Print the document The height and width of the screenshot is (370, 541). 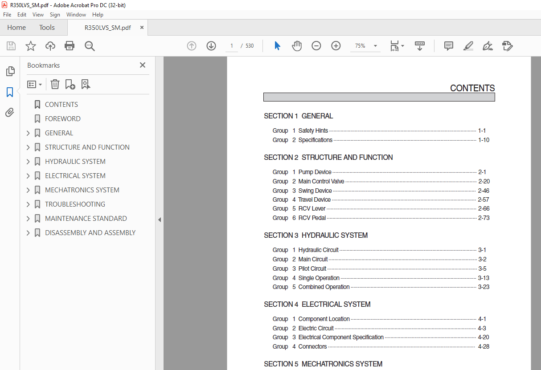[70, 45]
